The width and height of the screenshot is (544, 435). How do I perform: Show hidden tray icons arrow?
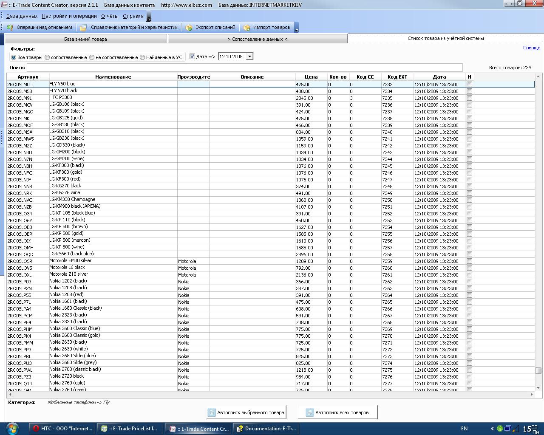pyautogui.click(x=492, y=429)
